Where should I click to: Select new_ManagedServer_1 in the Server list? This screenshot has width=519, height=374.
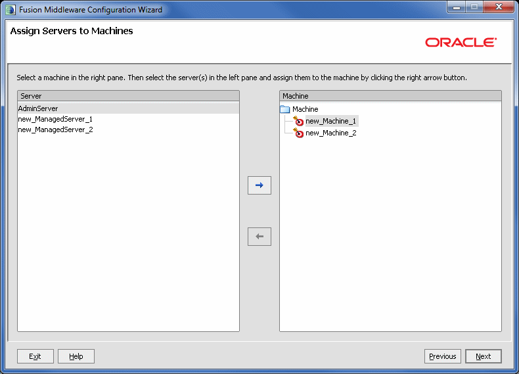128,119
